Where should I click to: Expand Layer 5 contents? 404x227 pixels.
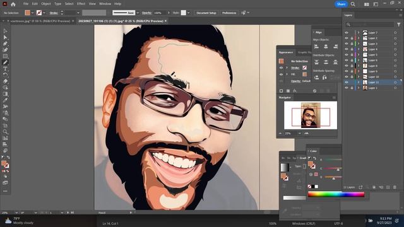tap(359, 55)
